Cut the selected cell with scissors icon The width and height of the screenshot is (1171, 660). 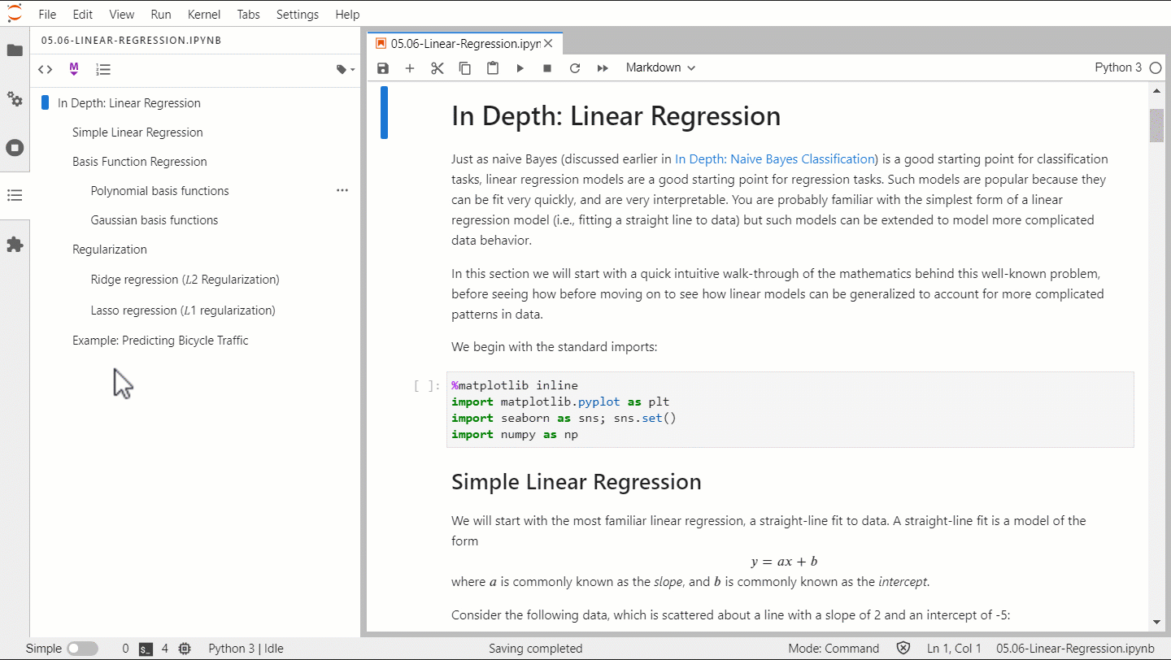coord(437,68)
